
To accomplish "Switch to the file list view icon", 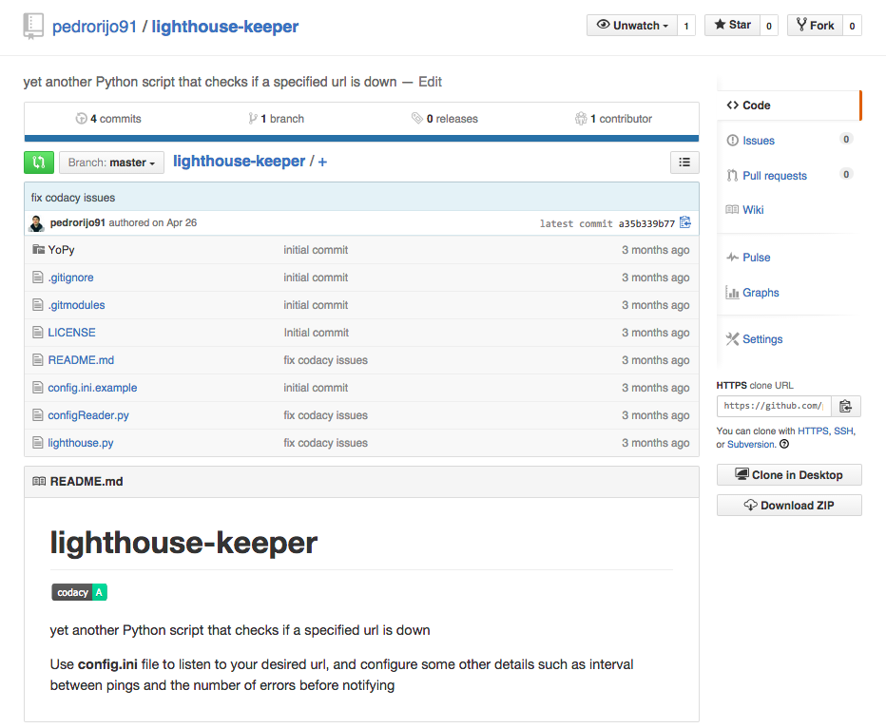I will [684, 163].
